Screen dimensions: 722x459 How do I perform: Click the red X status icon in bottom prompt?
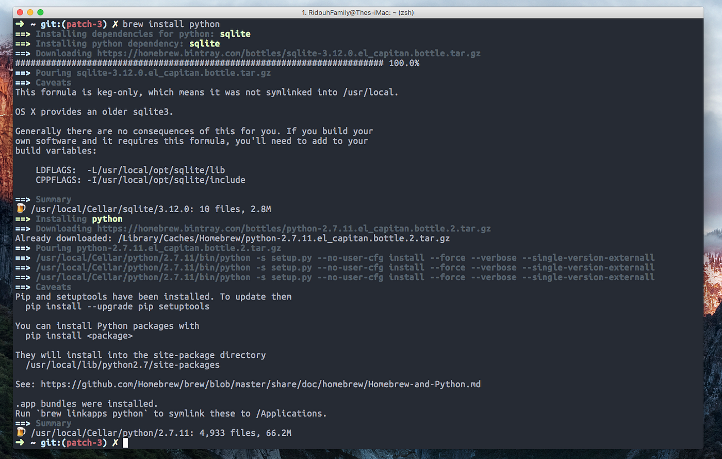click(x=114, y=442)
